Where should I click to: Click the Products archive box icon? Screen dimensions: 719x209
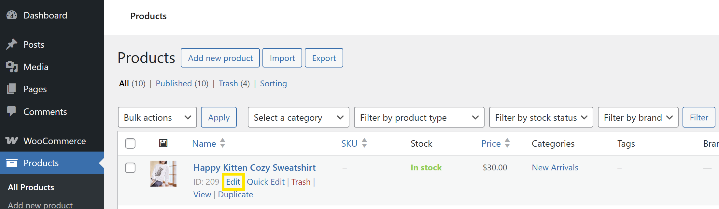[12, 163]
